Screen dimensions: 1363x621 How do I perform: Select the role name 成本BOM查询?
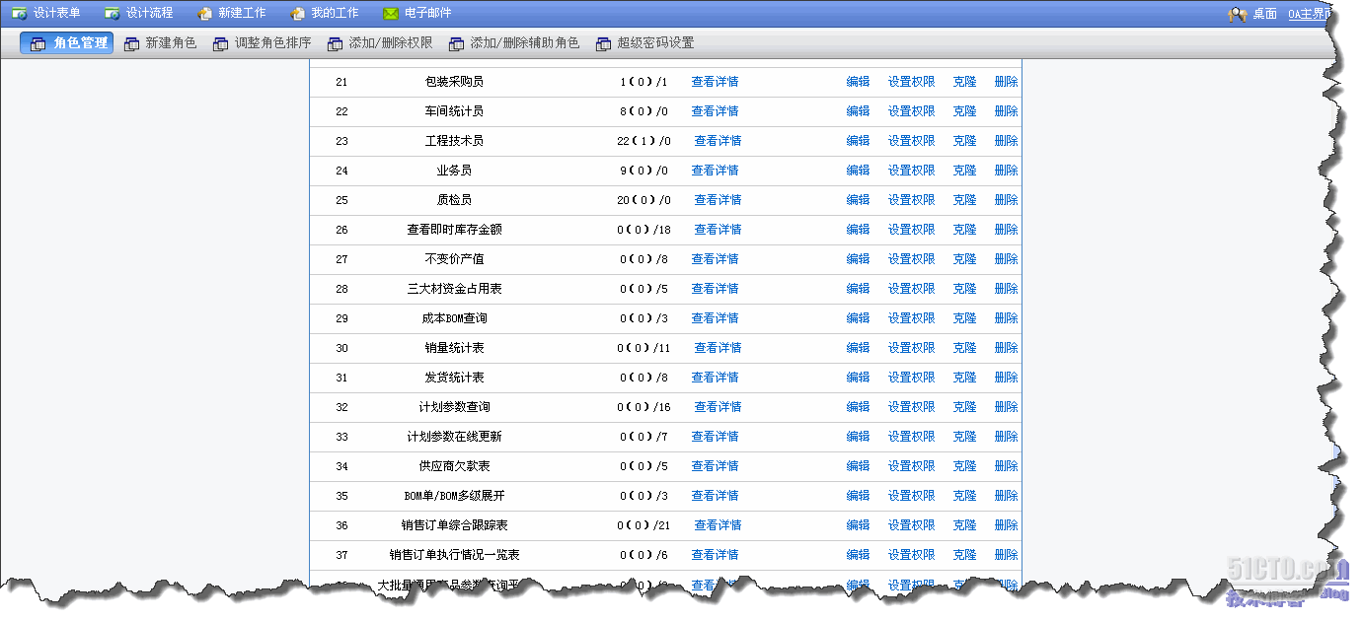pyautogui.click(x=454, y=318)
